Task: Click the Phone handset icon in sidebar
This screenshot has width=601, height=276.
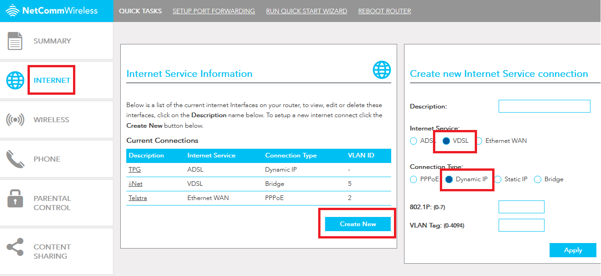Action: pyautogui.click(x=15, y=159)
